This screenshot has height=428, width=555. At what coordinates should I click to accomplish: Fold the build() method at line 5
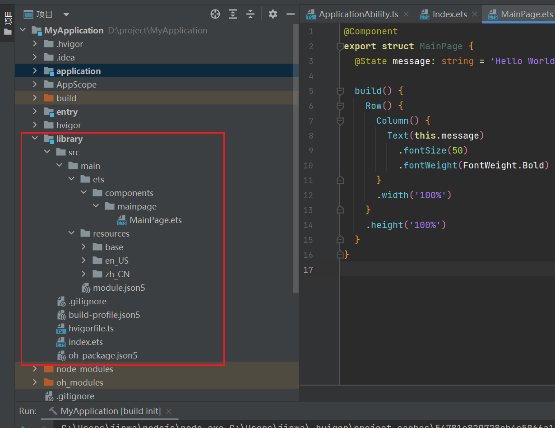340,91
